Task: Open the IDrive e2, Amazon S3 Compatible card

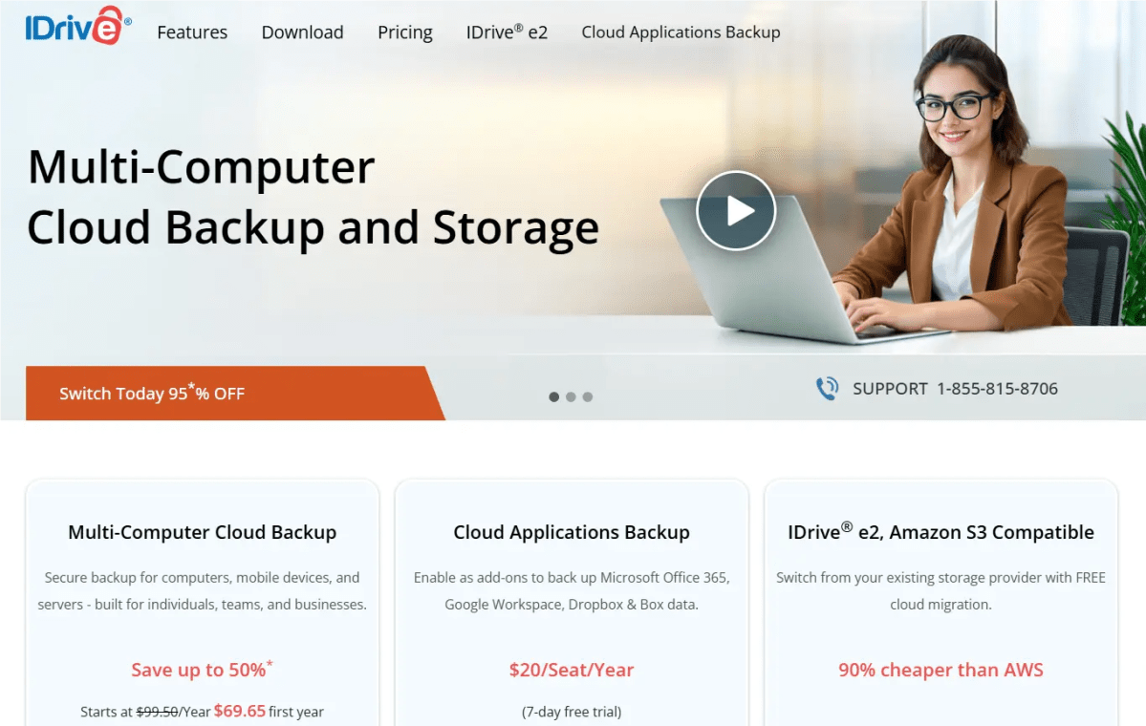Action: (x=941, y=533)
